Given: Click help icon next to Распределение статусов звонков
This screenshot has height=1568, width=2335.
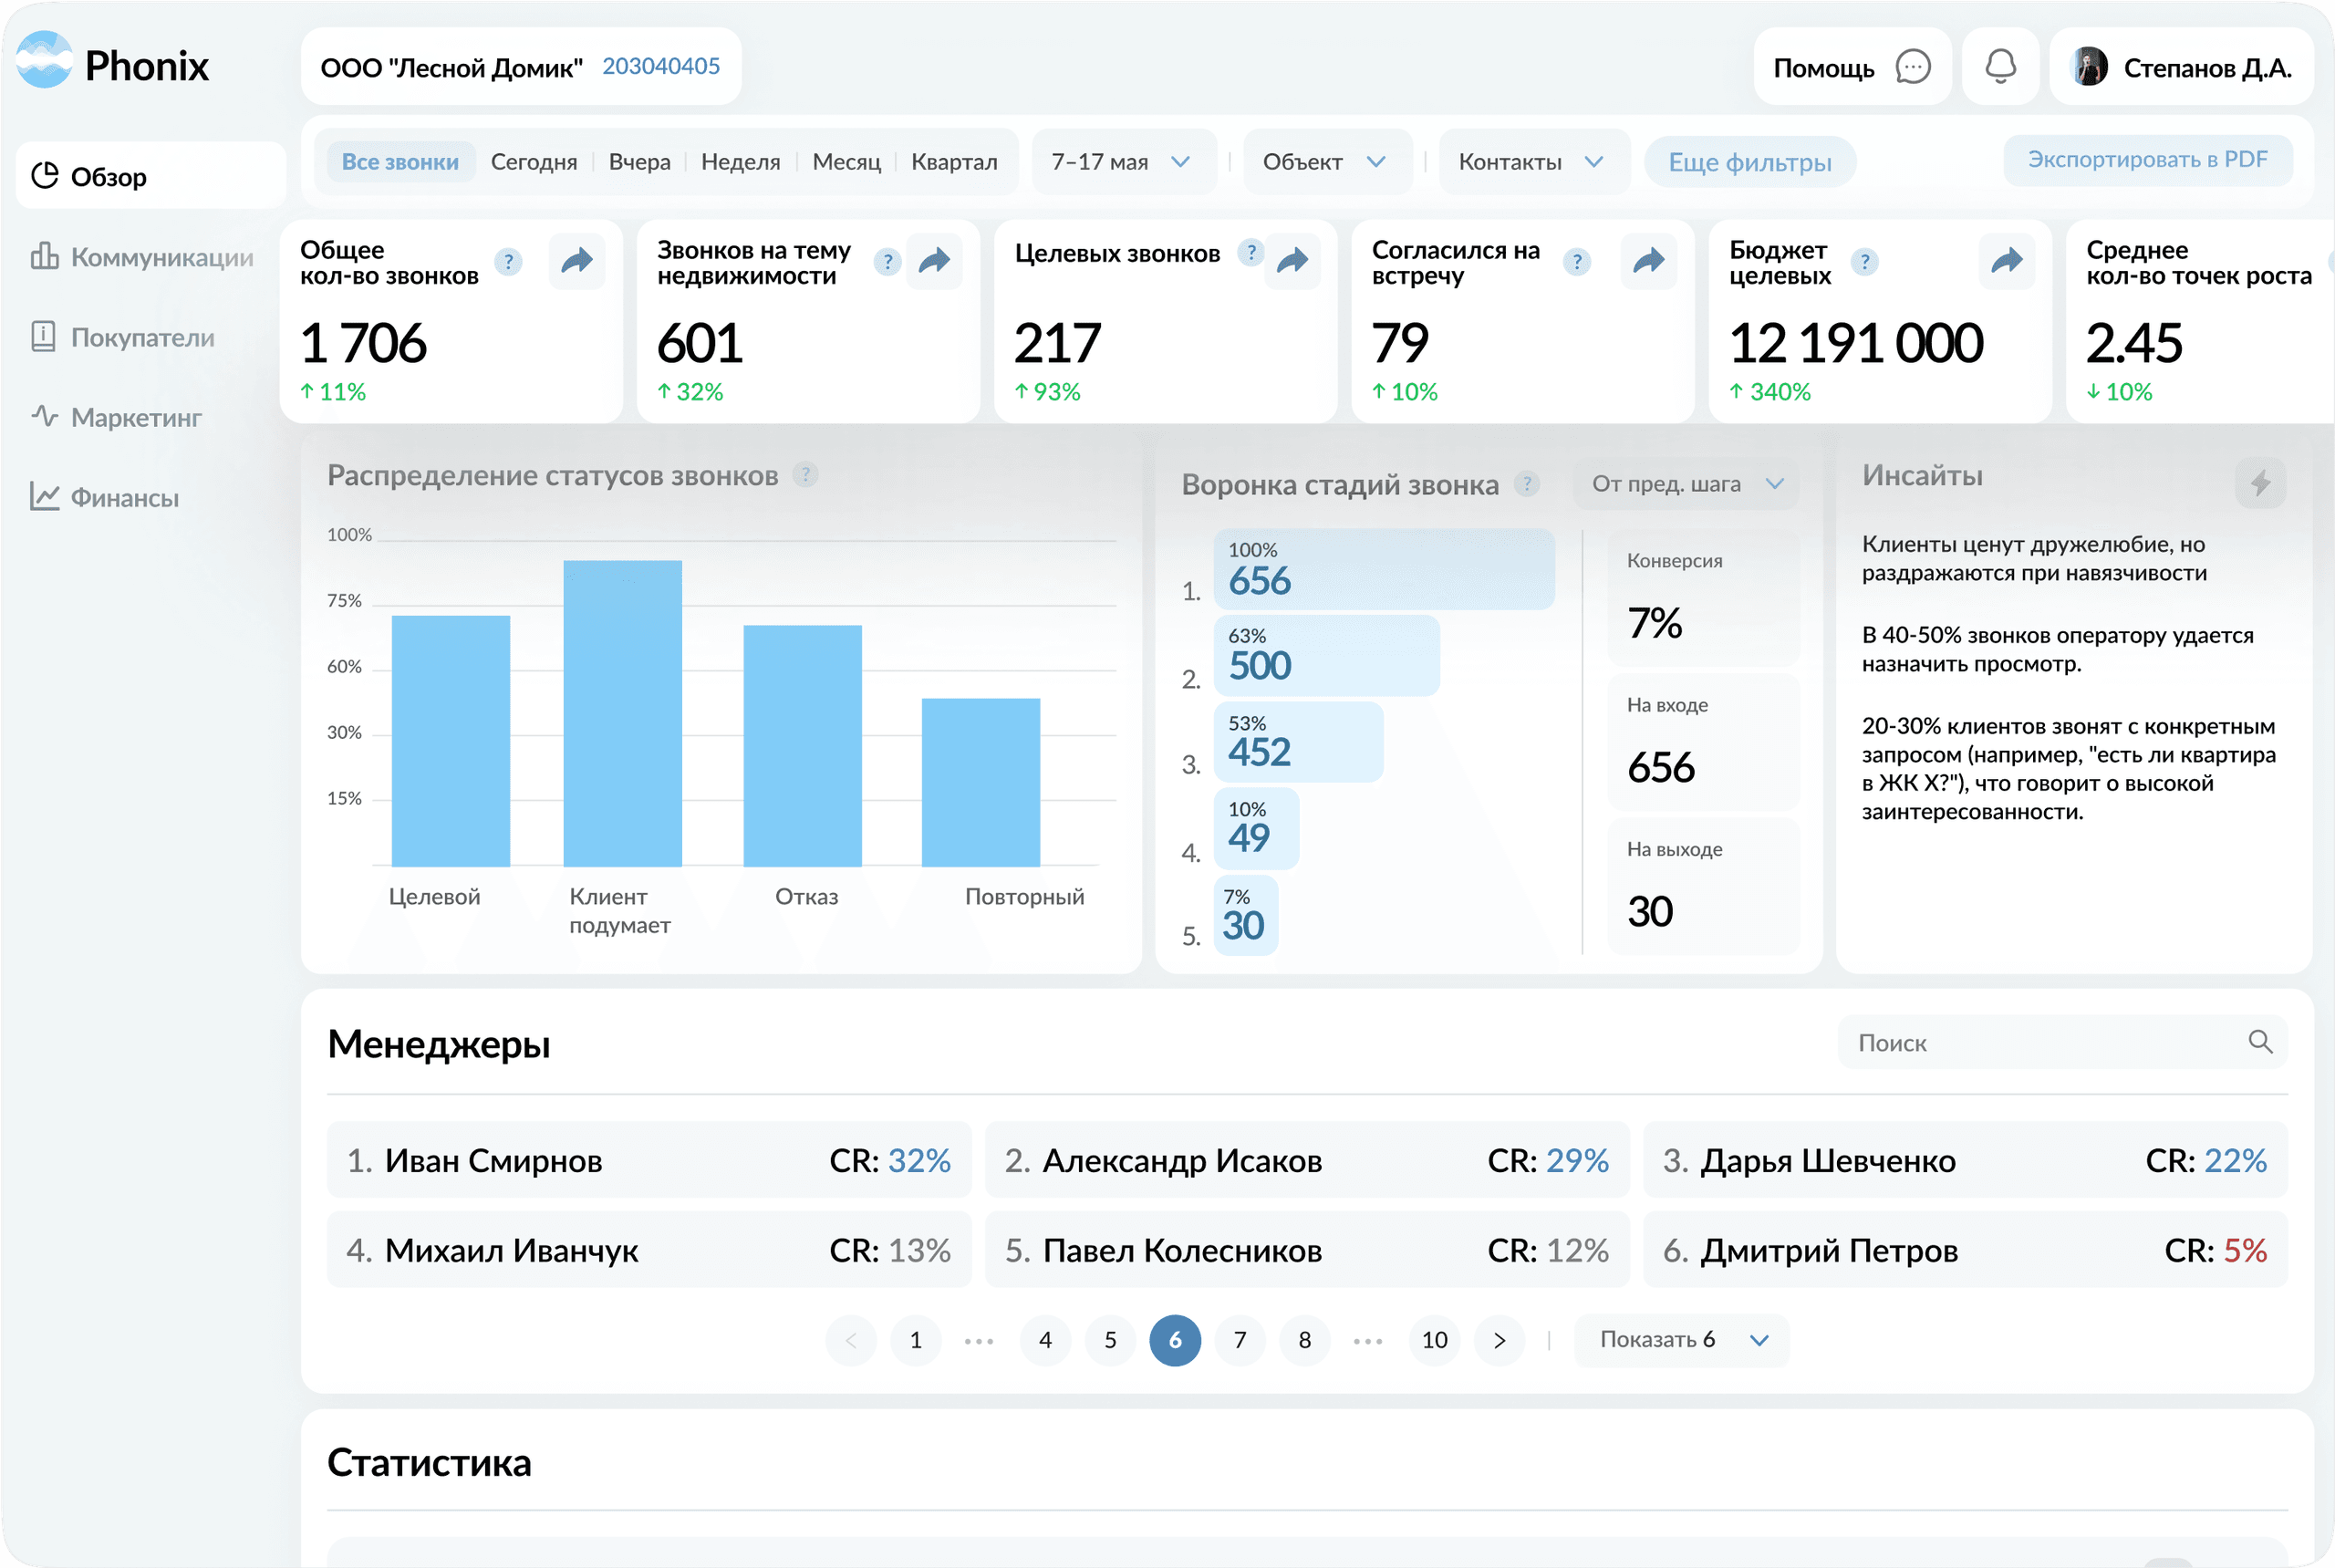Looking at the screenshot, I should (805, 475).
